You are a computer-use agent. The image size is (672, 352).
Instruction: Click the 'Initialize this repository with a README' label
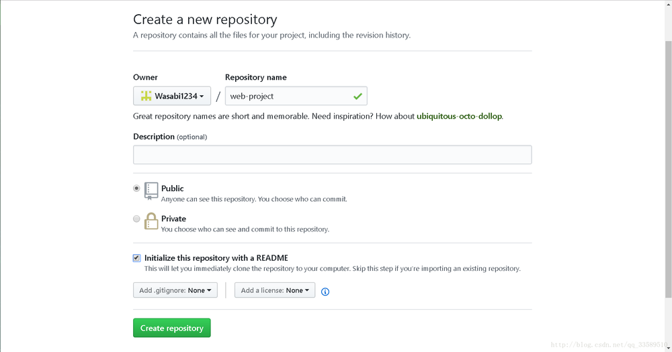(216, 258)
